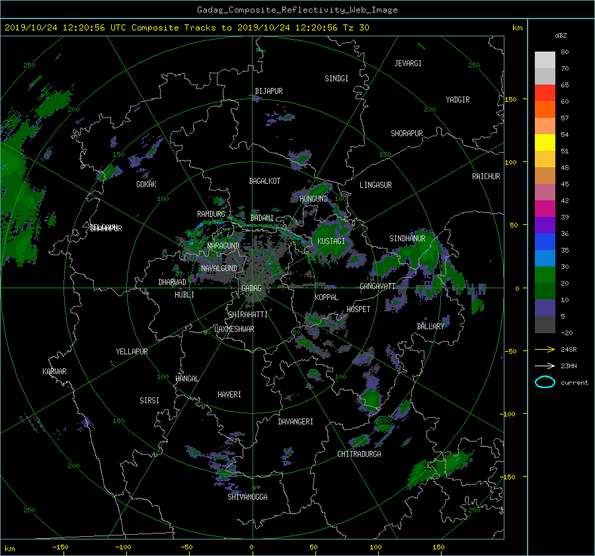This screenshot has height=556, width=595.
Task: Click the GADAG radar center label
Action: click(251, 288)
